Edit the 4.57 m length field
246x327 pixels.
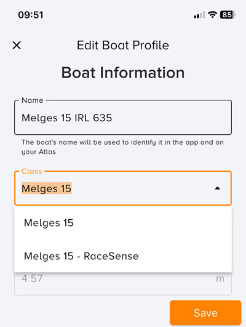tap(123, 283)
